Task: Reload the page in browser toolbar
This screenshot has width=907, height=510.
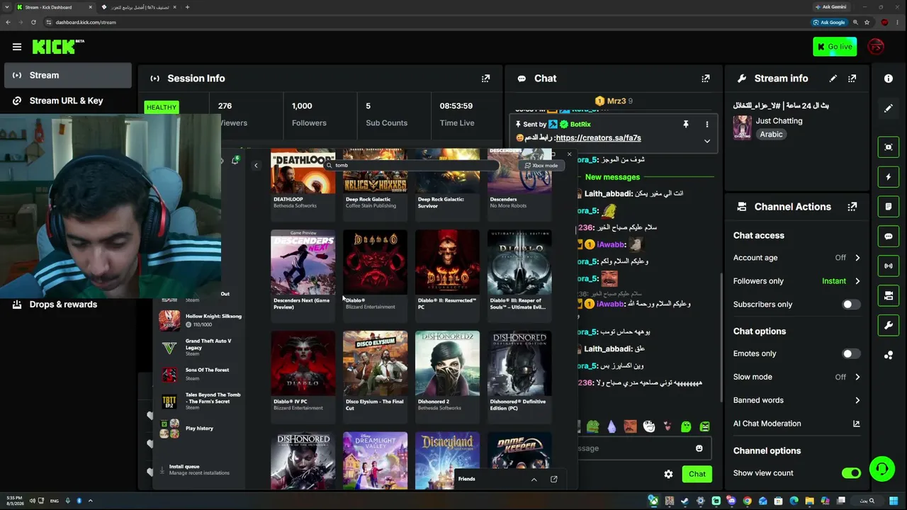Action: 33,22
